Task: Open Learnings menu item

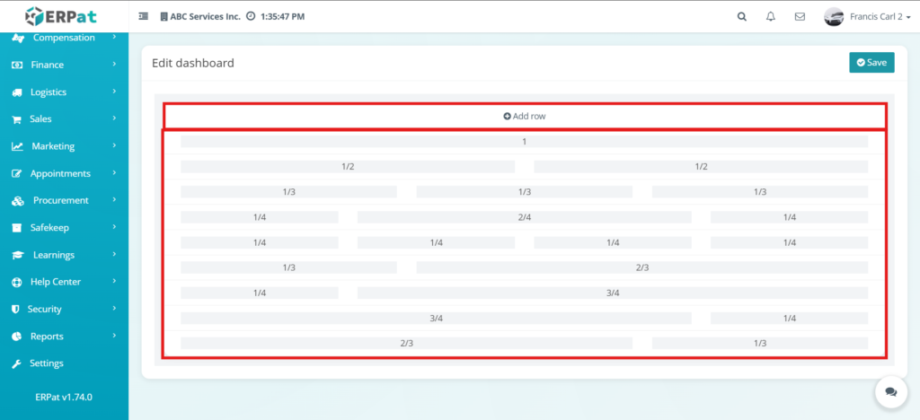Action: point(64,255)
